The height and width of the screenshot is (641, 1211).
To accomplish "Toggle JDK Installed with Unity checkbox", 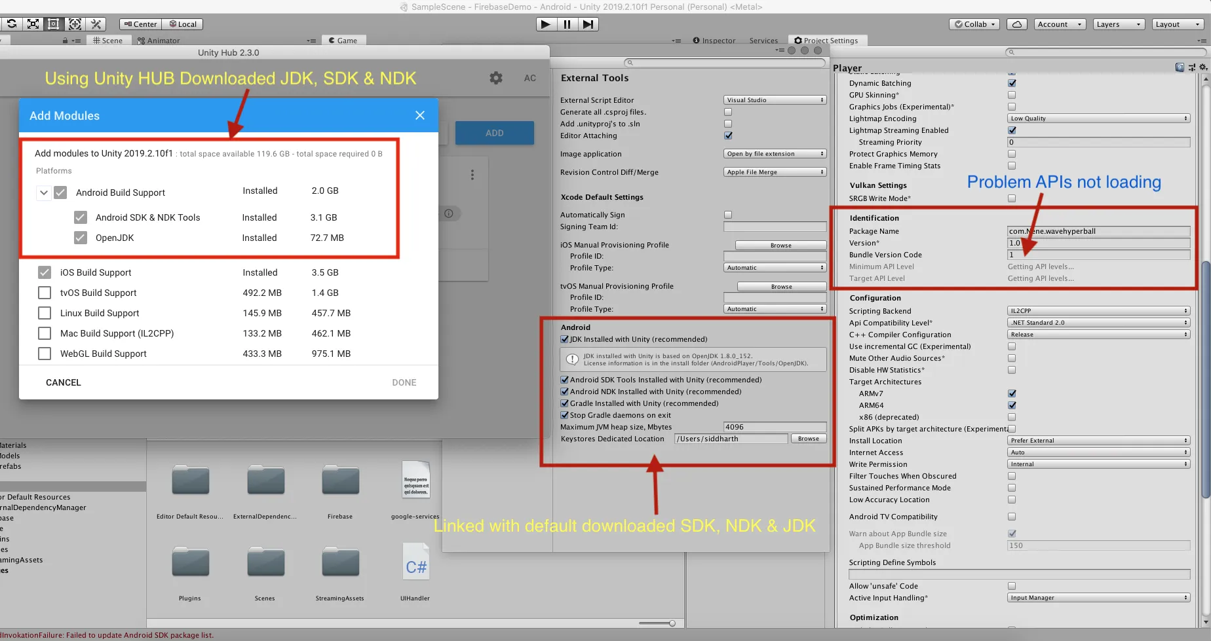I will pos(564,339).
